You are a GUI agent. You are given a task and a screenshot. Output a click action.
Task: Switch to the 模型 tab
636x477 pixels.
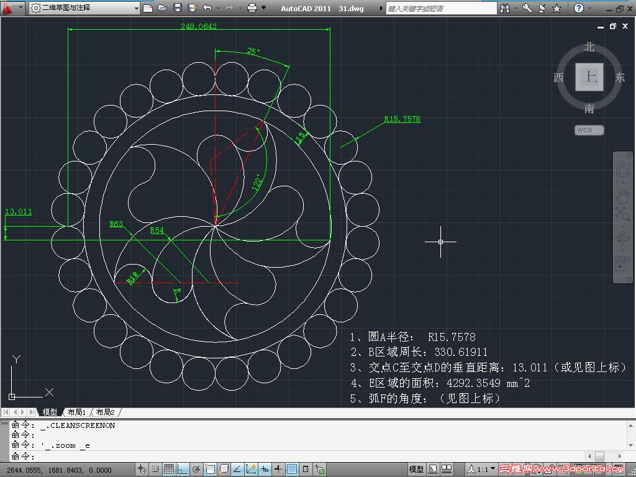(50, 412)
